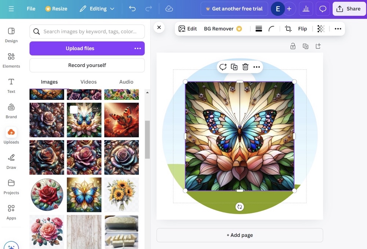The height and width of the screenshot is (249, 367).
Task: Open the Projects panel
Action: (x=11, y=187)
